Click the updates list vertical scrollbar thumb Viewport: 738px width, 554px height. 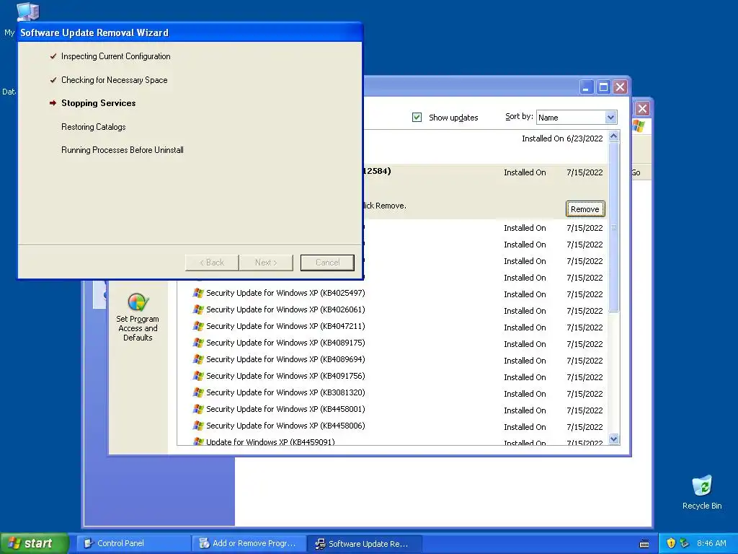click(x=613, y=227)
